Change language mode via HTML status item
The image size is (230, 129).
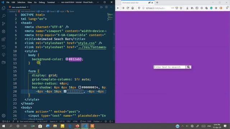[x=75, y=121]
